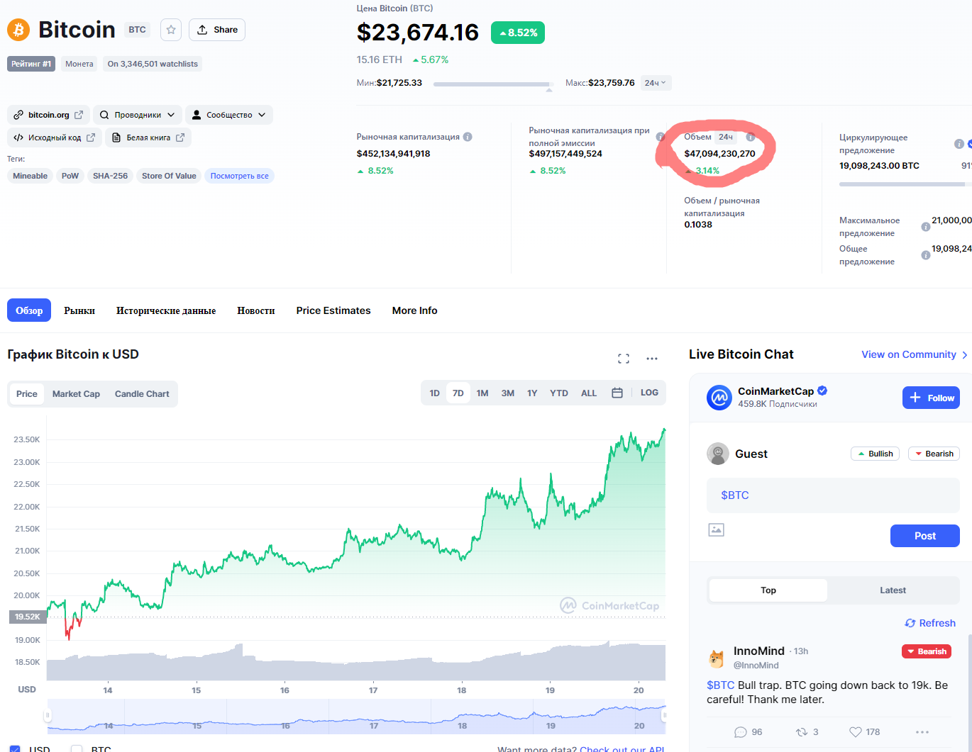972x752 pixels.
Task: Open the View on Community link
Action: [x=914, y=354]
